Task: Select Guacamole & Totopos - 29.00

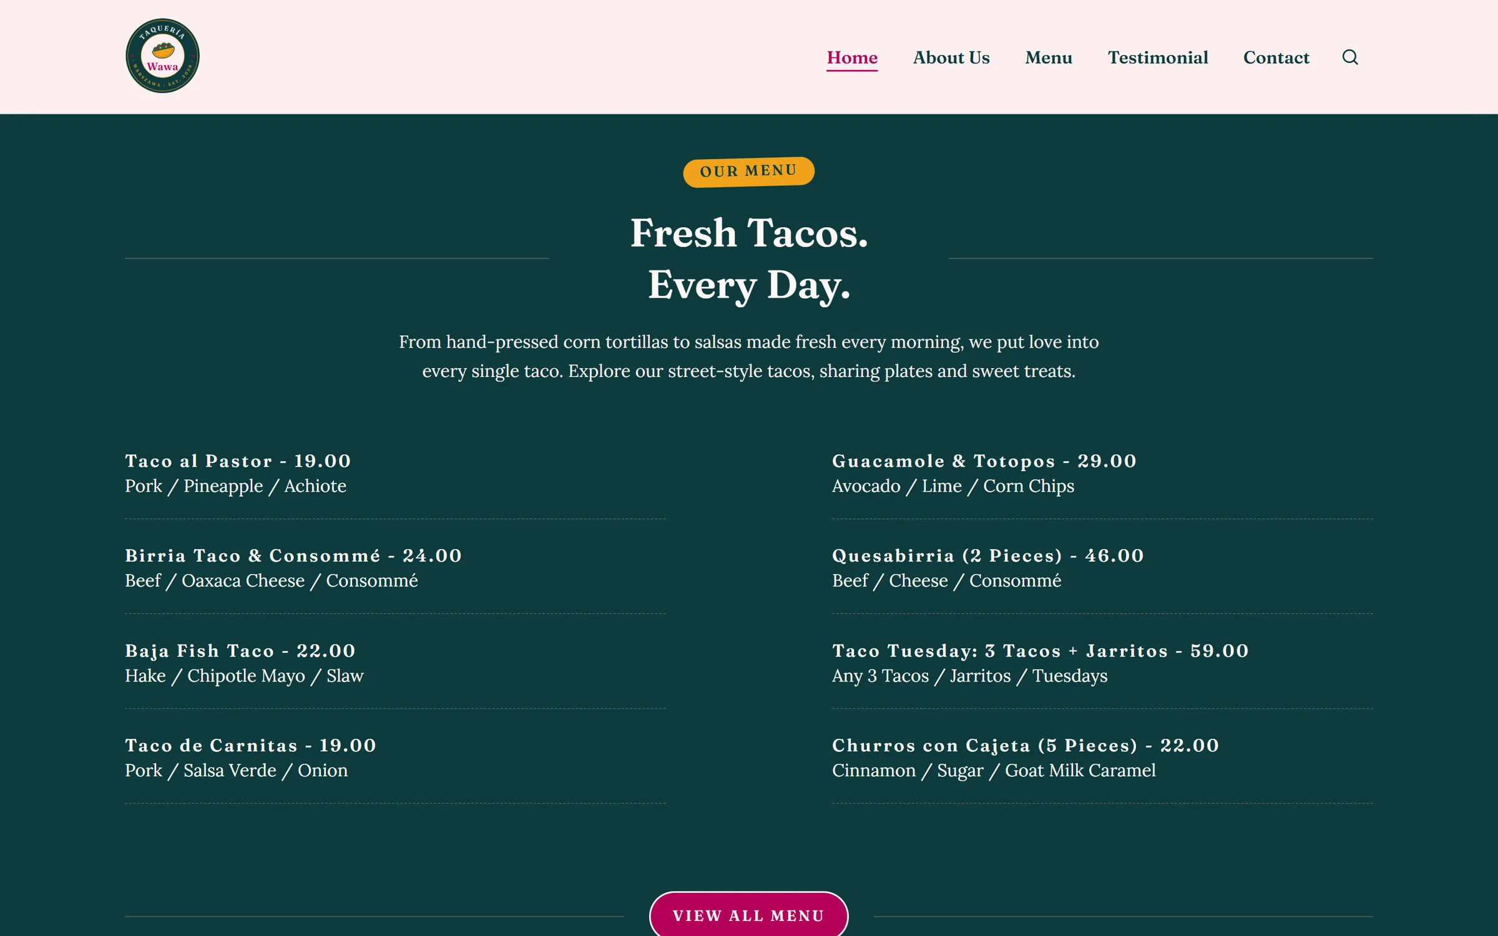Action: [984, 461]
